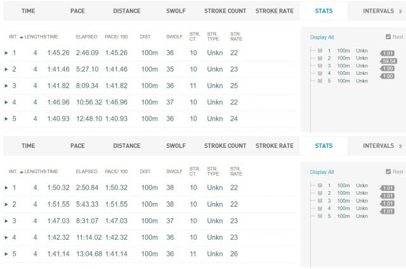The width and height of the screenshot is (406, 269).
Task: Expand interval row with time 1:46.96
Action: [x=6, y=102]
